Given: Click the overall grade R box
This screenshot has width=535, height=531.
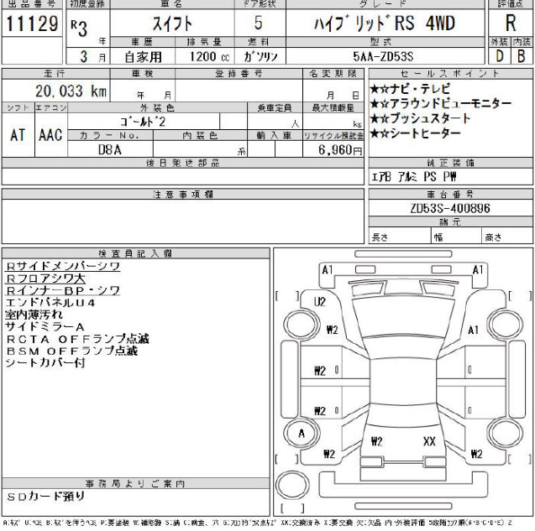Looking at the screenshot, I should click(510, 23).
